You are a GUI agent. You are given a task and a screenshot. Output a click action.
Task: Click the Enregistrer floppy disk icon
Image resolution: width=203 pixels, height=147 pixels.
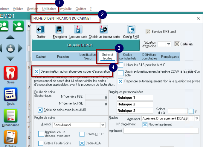coord(59,29)
